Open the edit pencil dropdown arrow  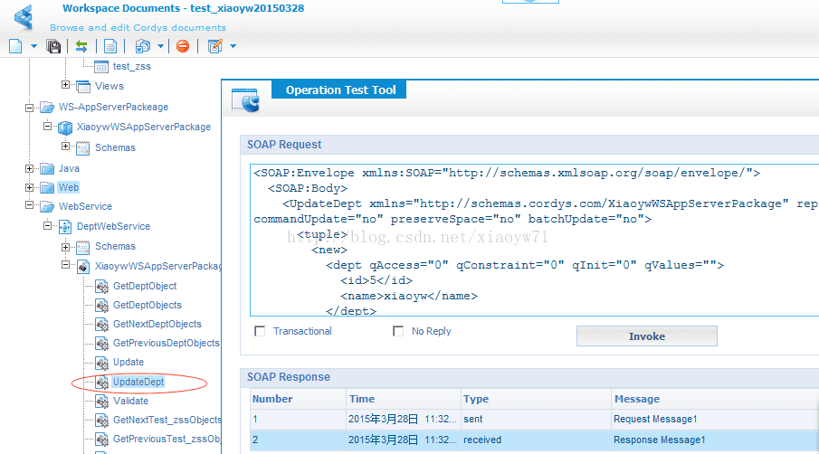pyautogui.click(x=233, y=46)
